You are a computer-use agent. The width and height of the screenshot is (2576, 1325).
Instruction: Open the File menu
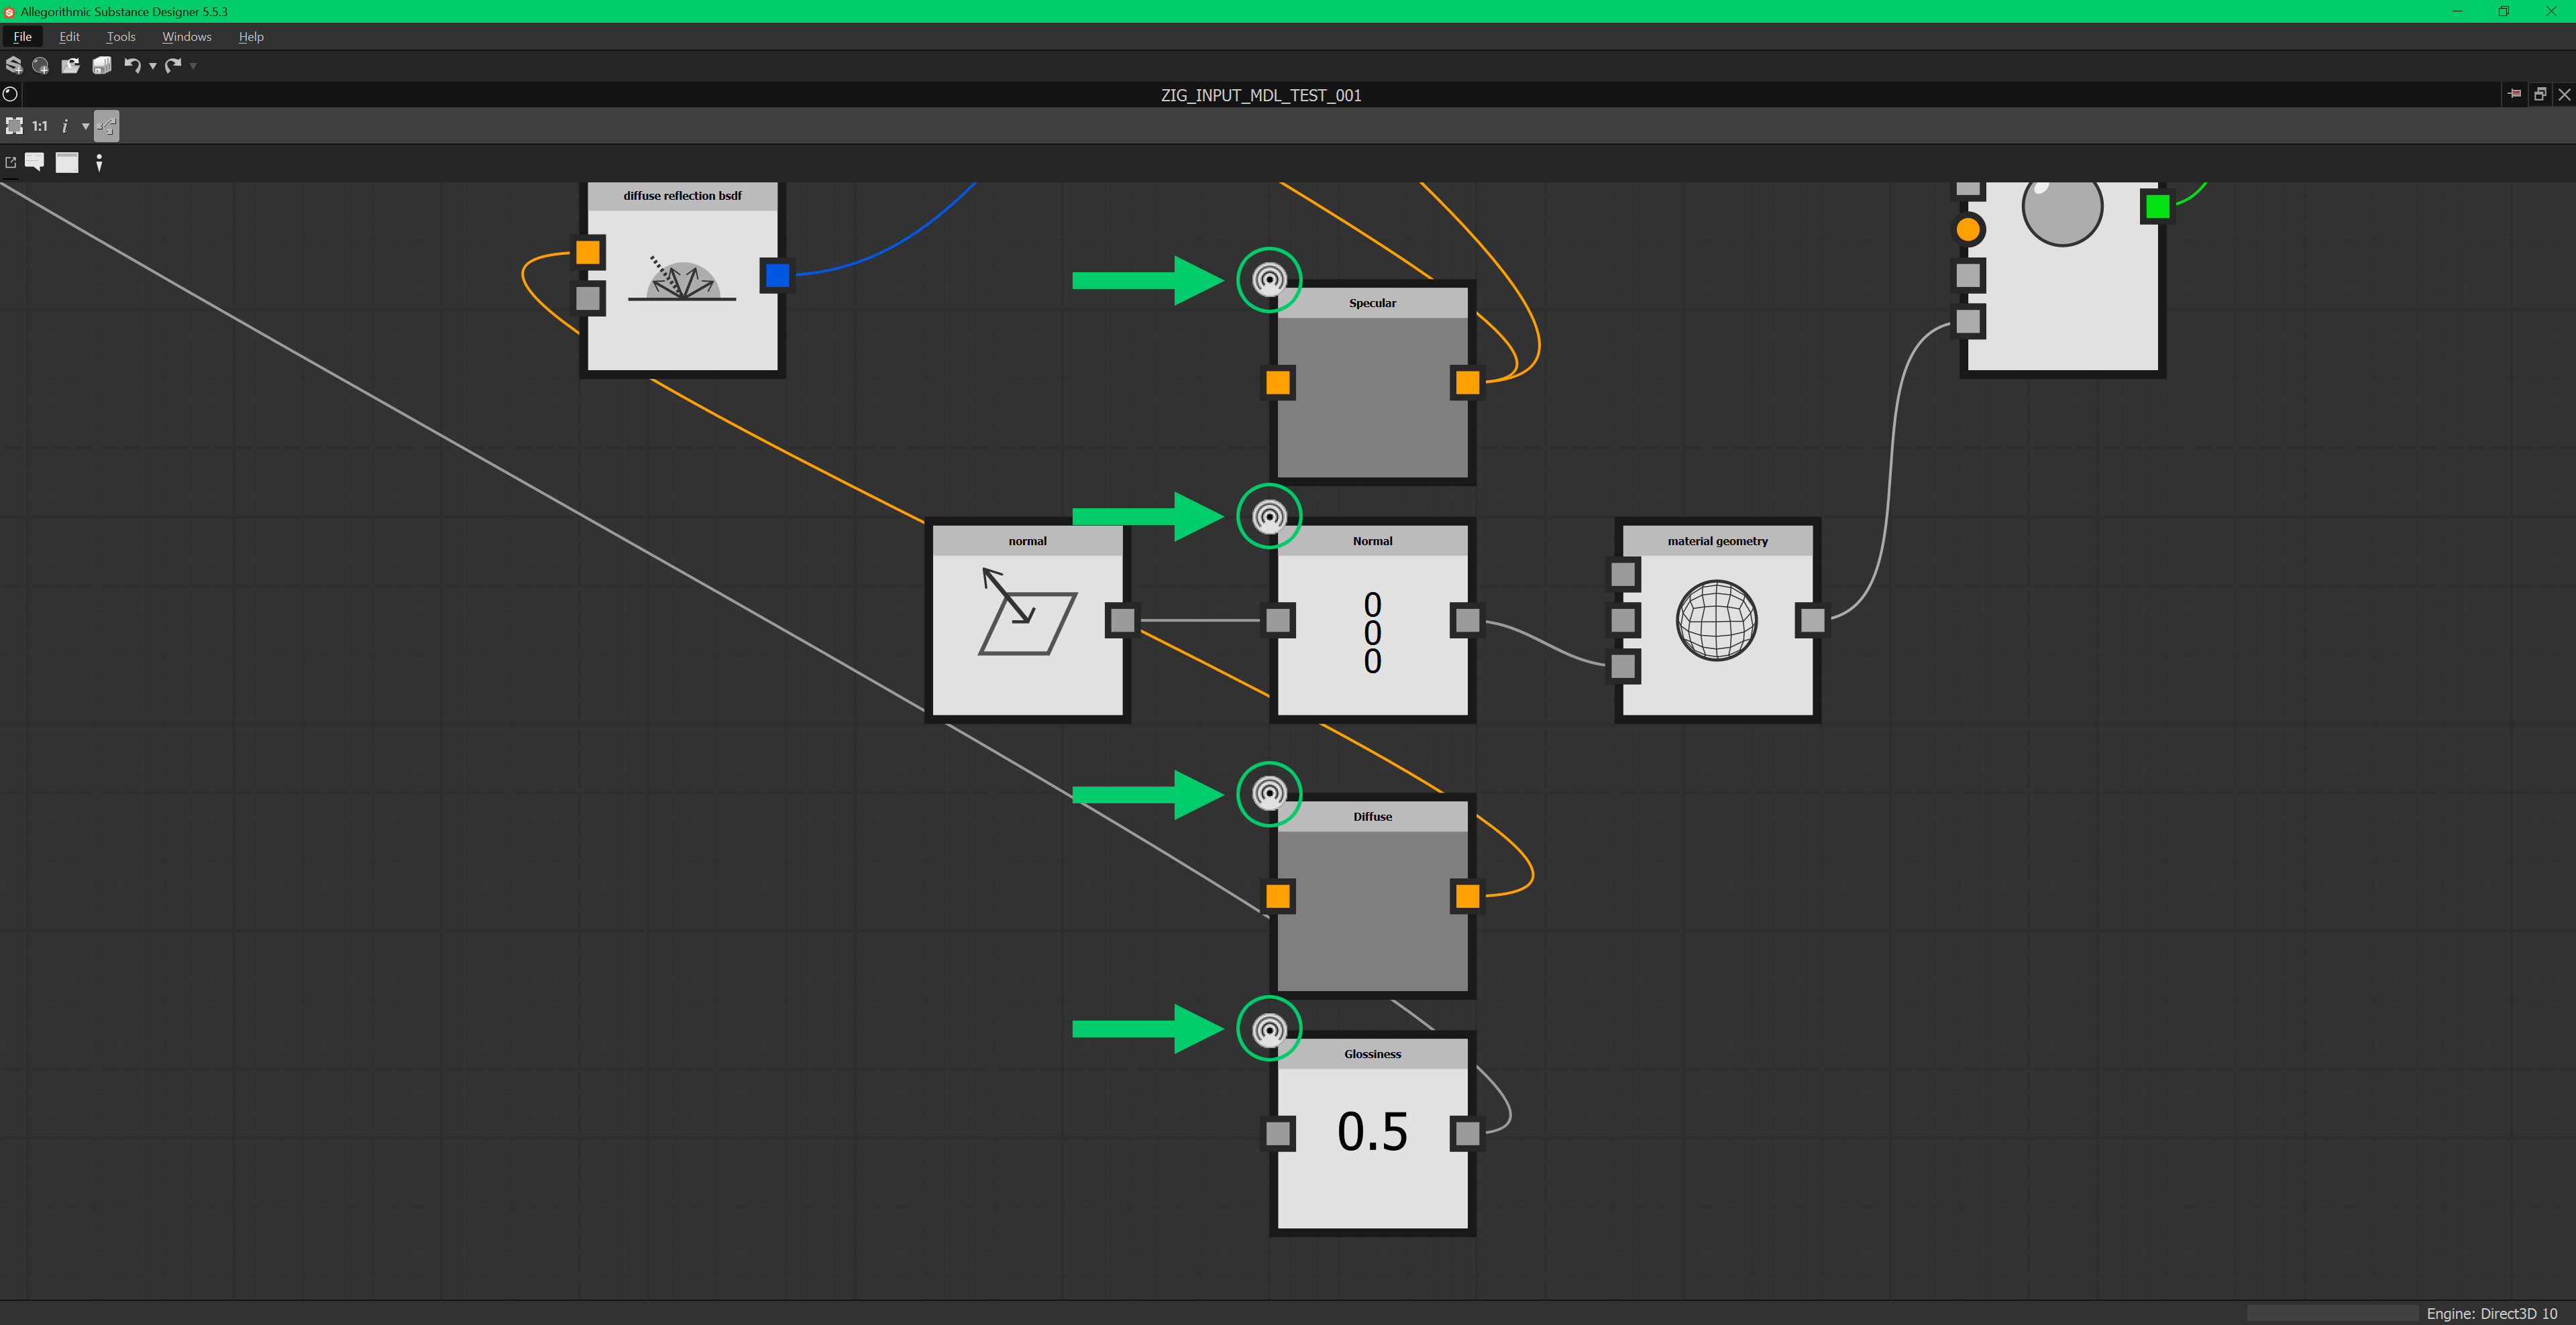click(x=22, y=37)
